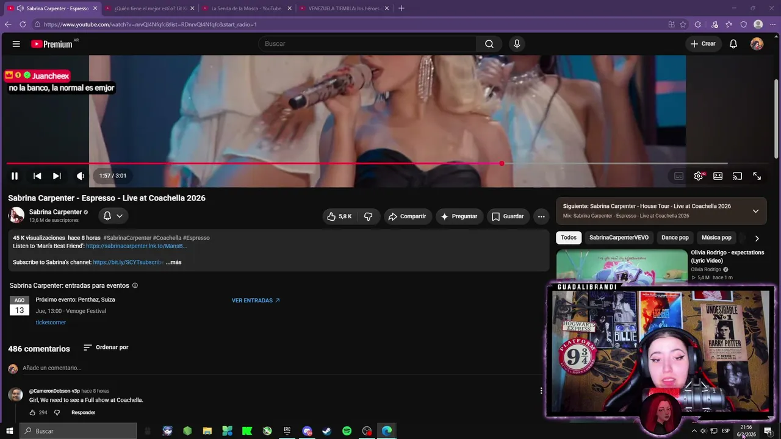This screenshot has width=781, height=439.
Task: Open the YouTube account avatar menu
Action: coord(757,44)
